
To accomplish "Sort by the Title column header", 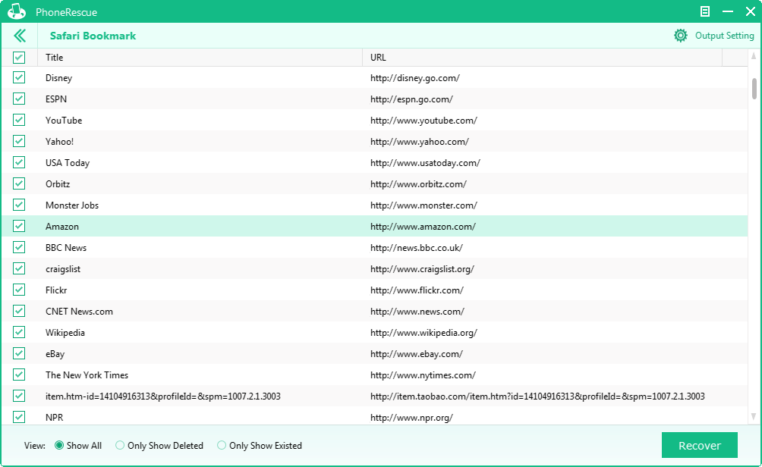I will (x=200, y=58).
